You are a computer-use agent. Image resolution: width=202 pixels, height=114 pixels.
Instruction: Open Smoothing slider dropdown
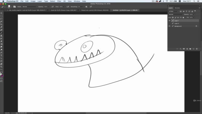point(83,7)
